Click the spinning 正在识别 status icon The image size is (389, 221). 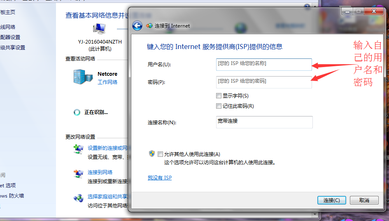click(77, 112)
